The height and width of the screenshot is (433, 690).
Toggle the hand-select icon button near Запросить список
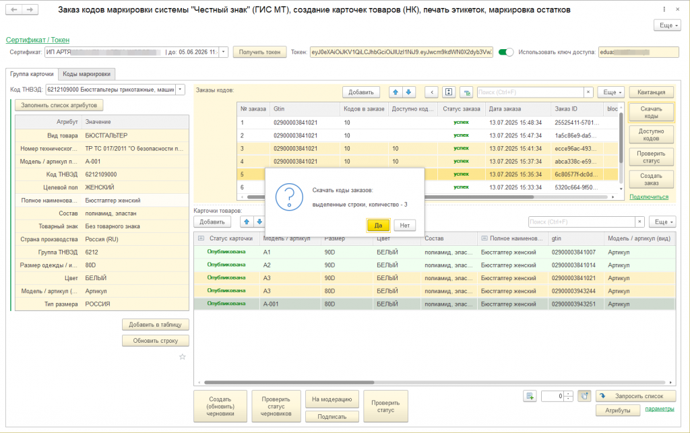(x=585, y=396)
